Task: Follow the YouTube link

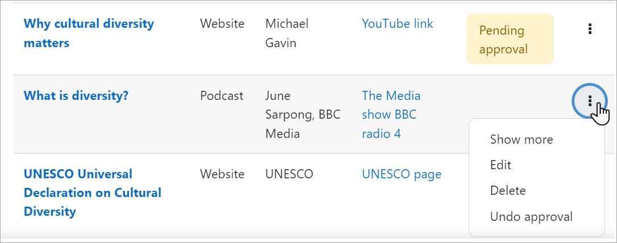Action: [x=397, y=24]
